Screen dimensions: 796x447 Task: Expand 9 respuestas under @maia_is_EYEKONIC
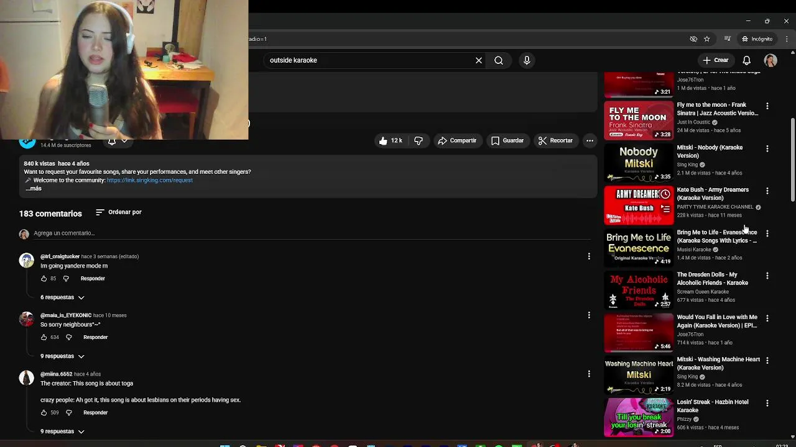tap(62, 356)
